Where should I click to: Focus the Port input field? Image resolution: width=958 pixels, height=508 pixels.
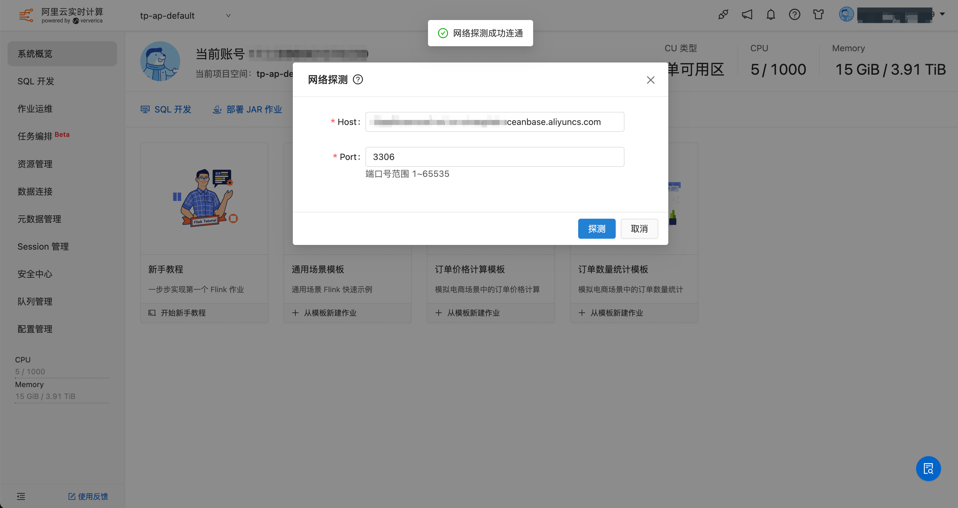pos(494,157)
